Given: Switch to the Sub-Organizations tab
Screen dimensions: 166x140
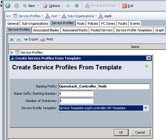Looking at the screenshot, I should tap(35, 24).
